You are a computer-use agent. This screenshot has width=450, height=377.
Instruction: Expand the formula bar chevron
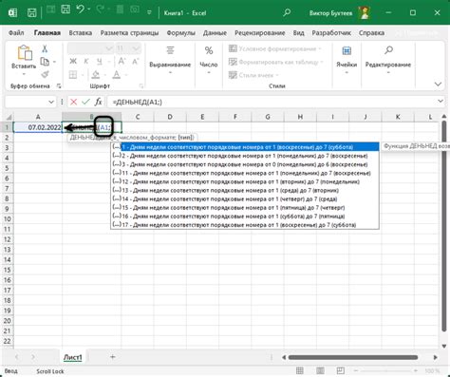pos(441,102)
